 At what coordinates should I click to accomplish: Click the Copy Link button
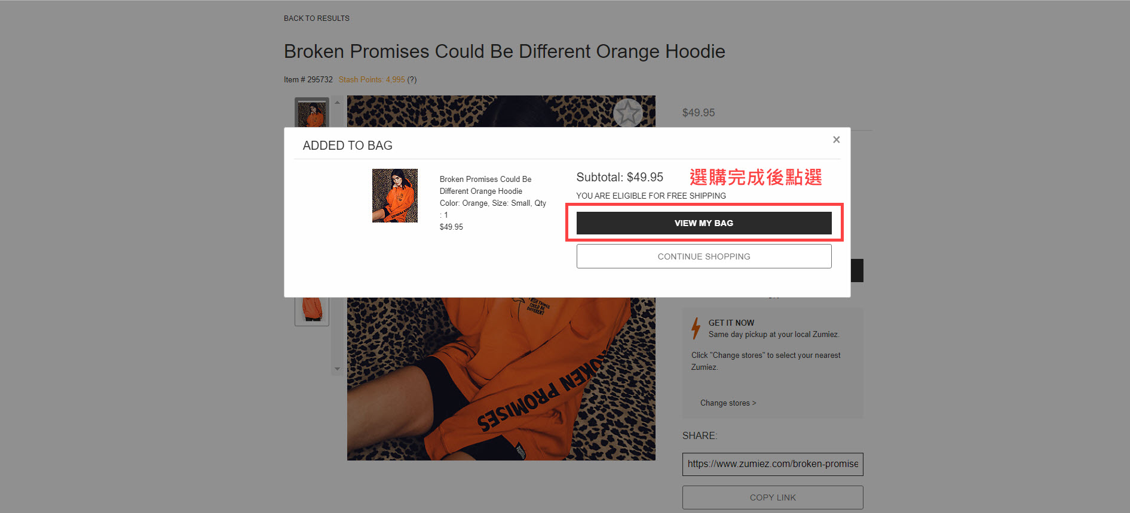pyautogui.click(x=773, y=497)
